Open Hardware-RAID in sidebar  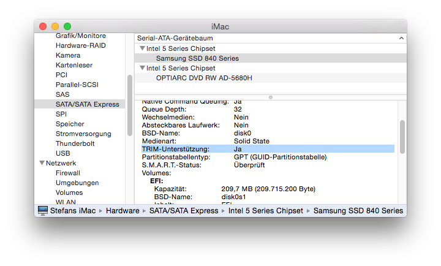coord(81,45)
